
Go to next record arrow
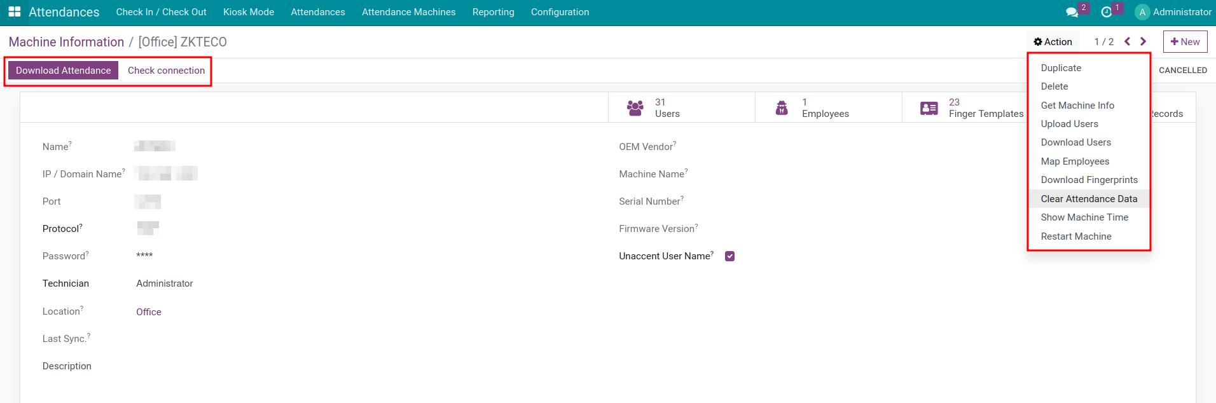point(1143,42)
